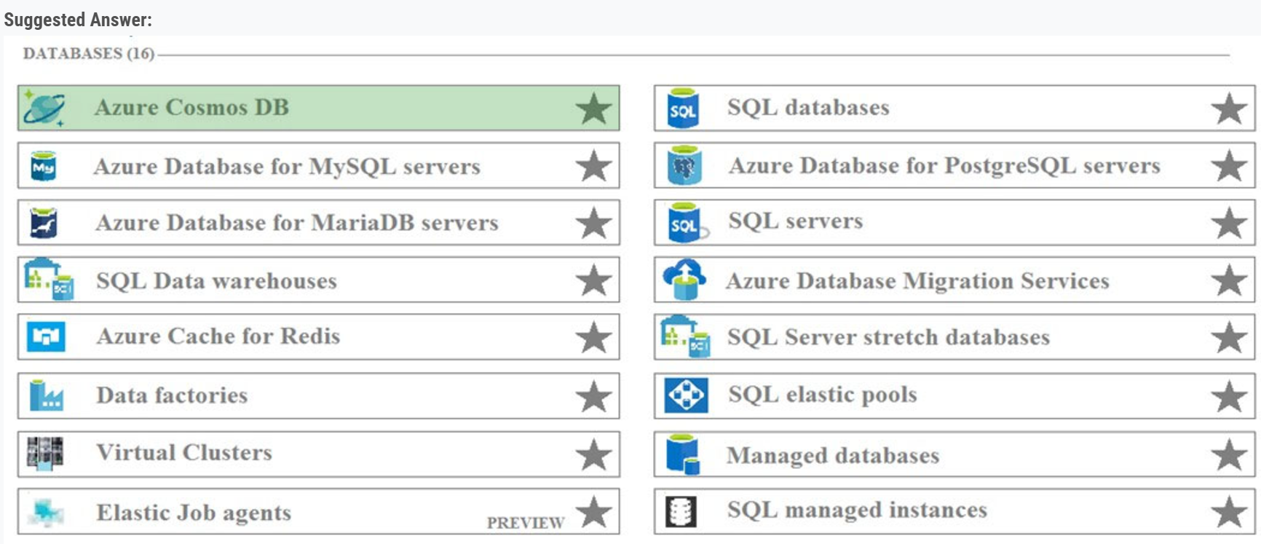The image size is (1261, 544).
Task: Open Azure Database for MariaDB servers
Action: click(x=297, y=223)
